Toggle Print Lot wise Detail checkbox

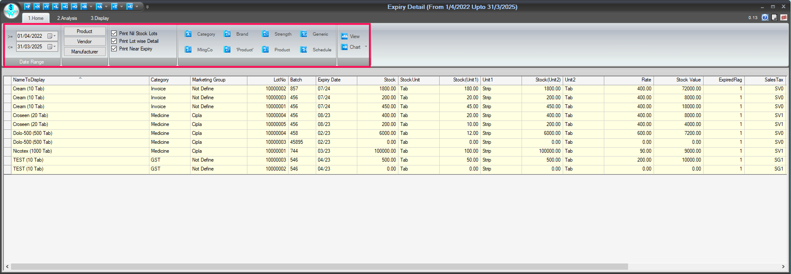point(114,41)
